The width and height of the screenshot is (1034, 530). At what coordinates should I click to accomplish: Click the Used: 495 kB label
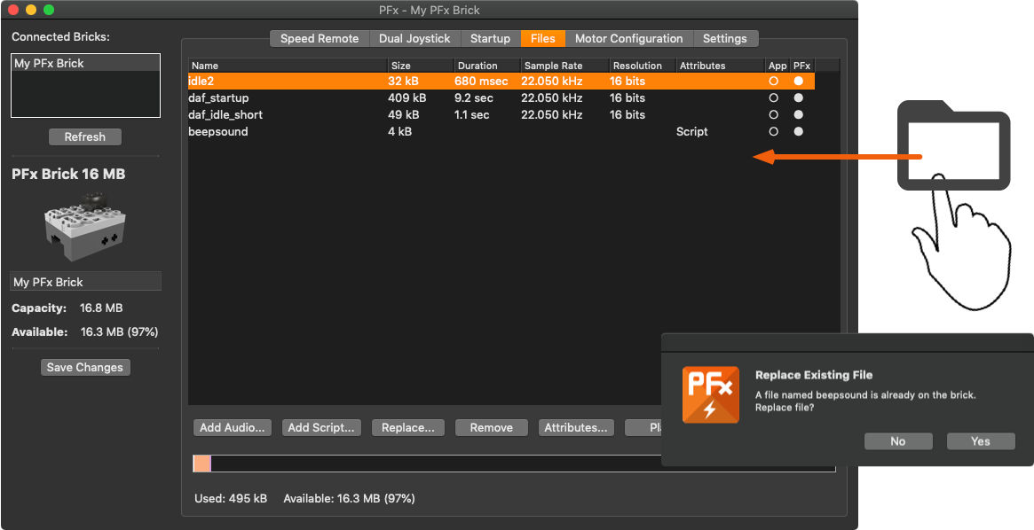pos(231,498)
